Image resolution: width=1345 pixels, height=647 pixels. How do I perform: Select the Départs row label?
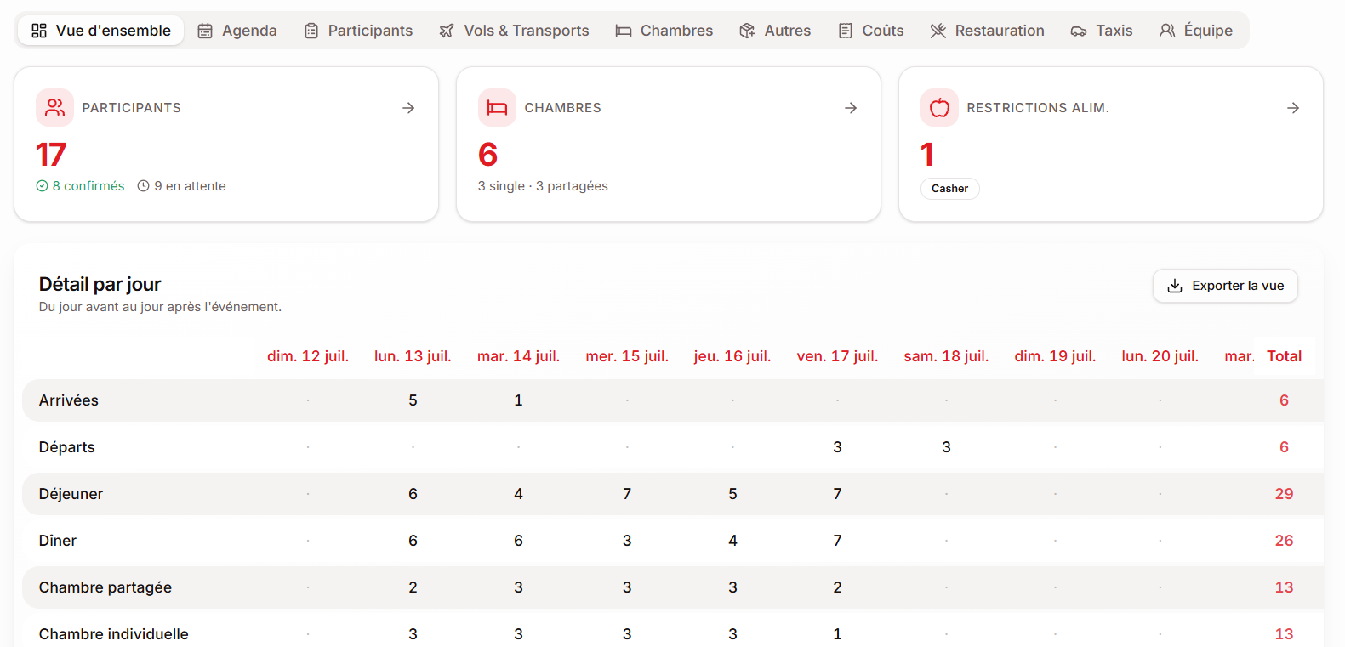67,447
